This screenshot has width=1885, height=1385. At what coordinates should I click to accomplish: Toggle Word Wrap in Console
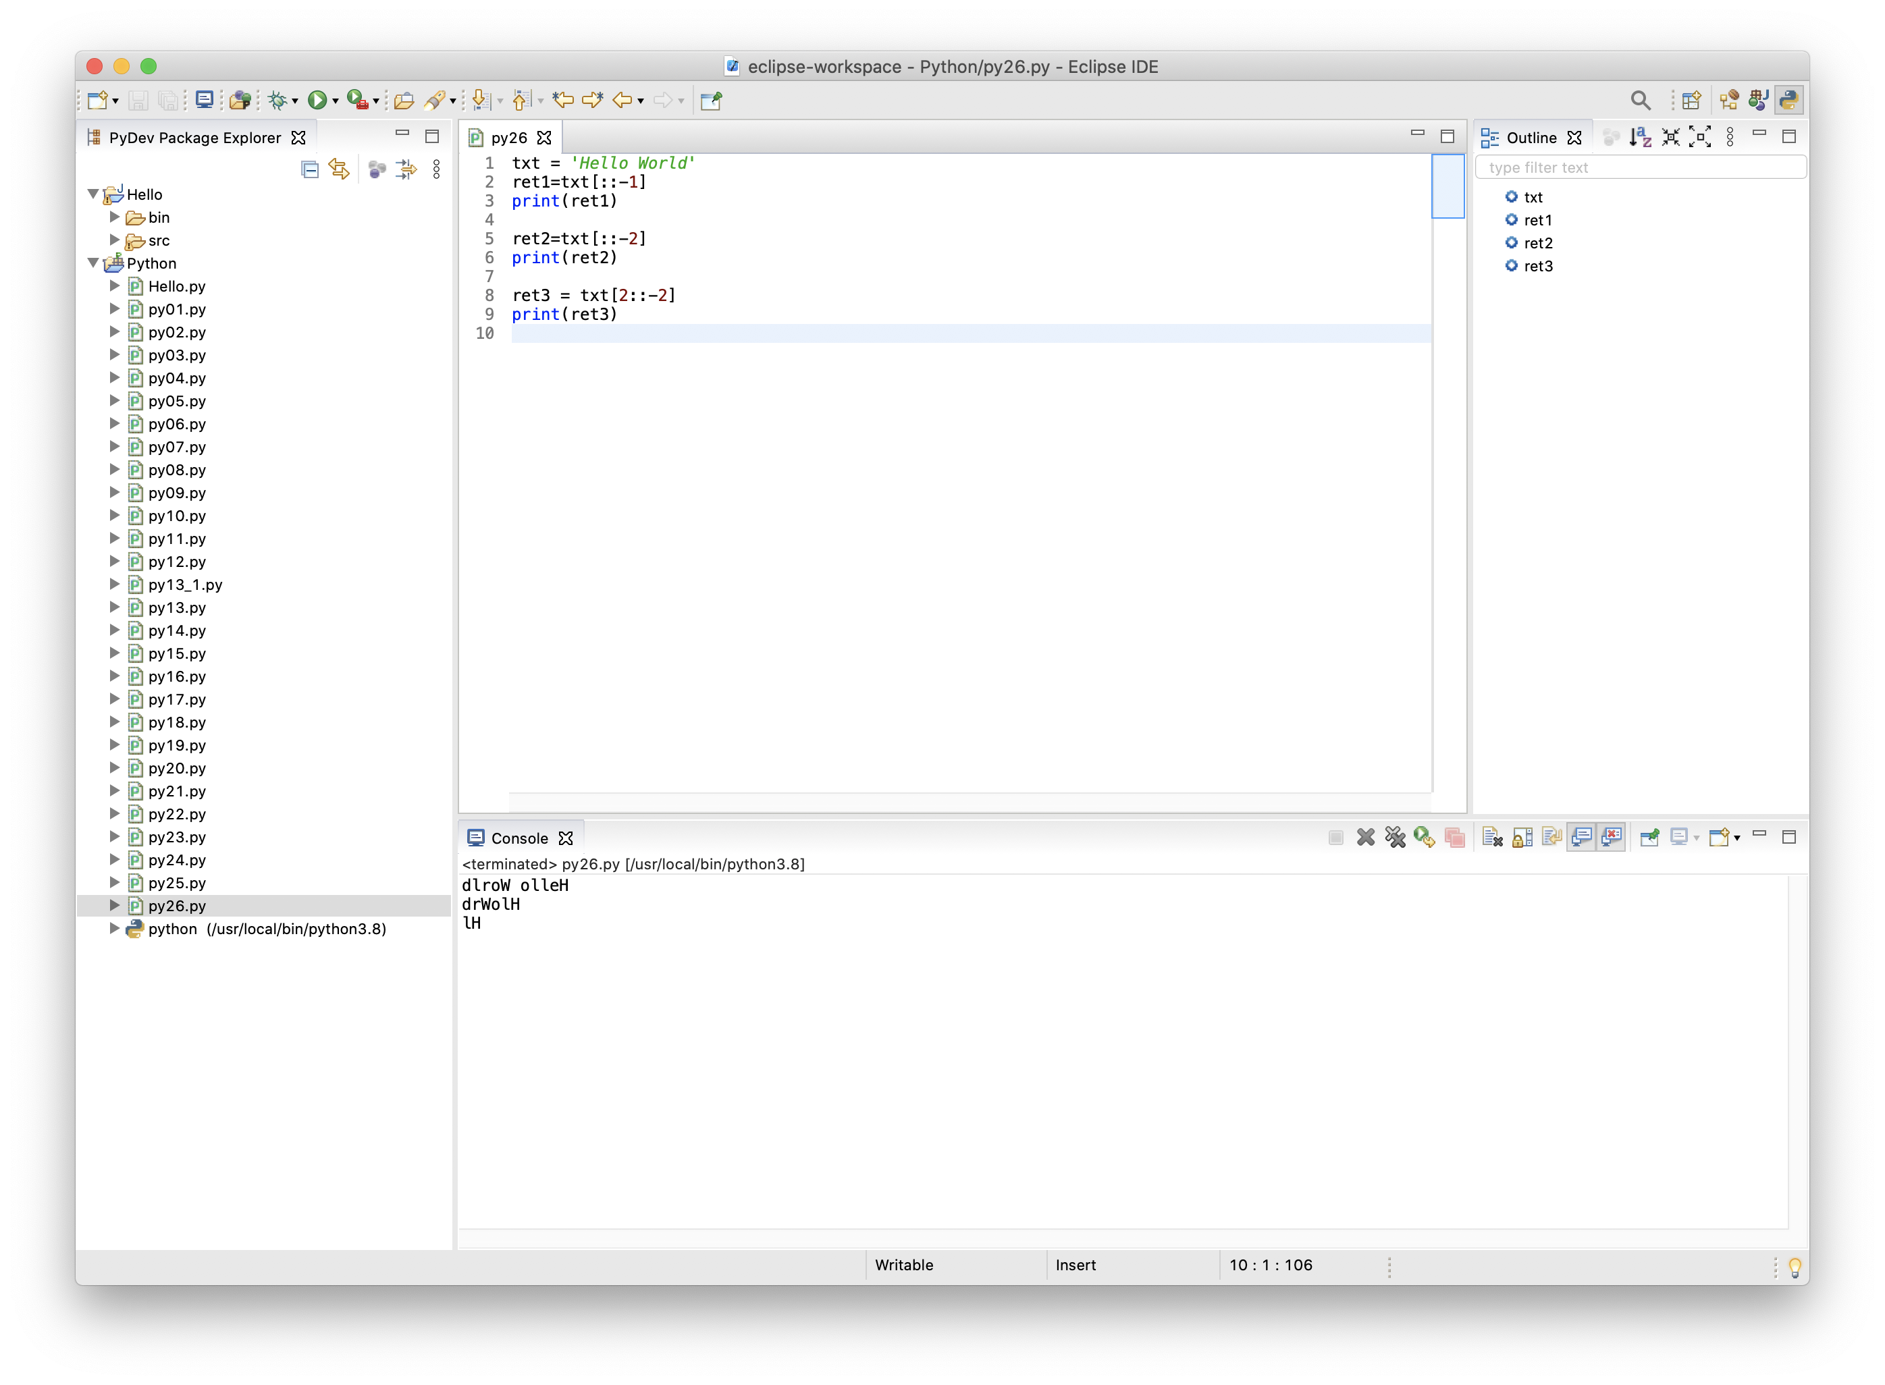(x=1551, y=837)
